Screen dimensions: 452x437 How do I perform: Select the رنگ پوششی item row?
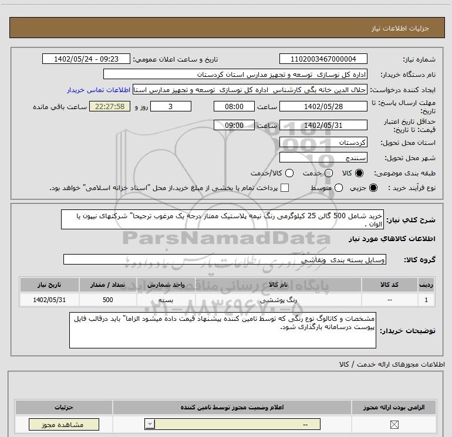(227, 300)
